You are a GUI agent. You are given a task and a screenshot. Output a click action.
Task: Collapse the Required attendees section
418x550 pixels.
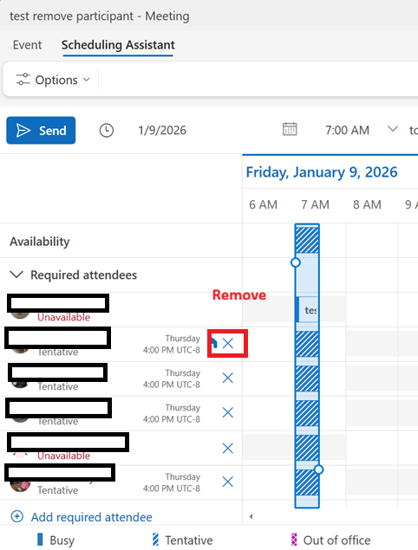[16, 275]
